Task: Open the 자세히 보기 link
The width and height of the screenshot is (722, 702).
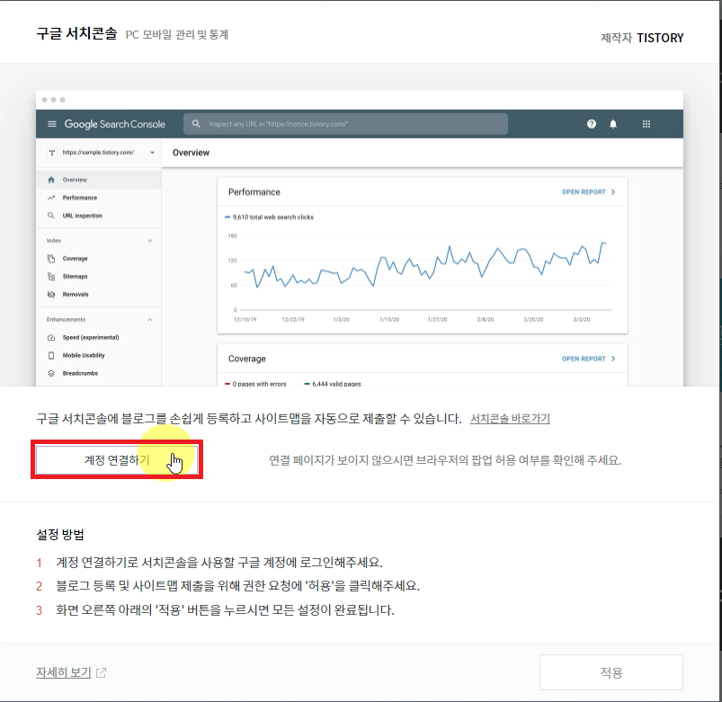Action: [64, 672]
